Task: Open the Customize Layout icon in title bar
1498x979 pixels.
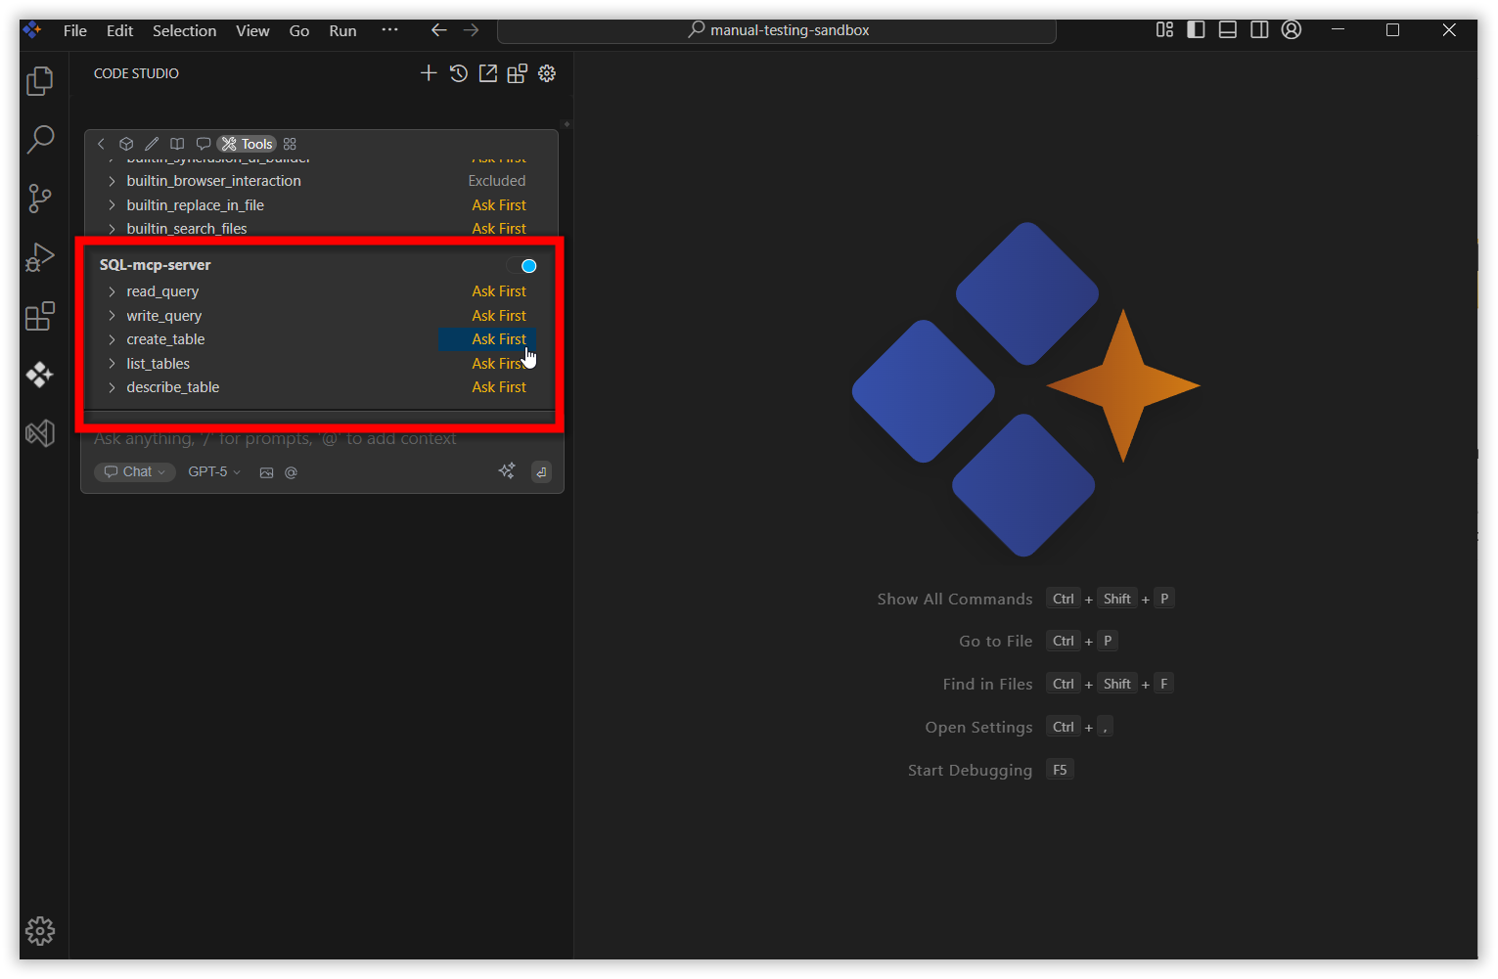Action: tap(1164, 30)
